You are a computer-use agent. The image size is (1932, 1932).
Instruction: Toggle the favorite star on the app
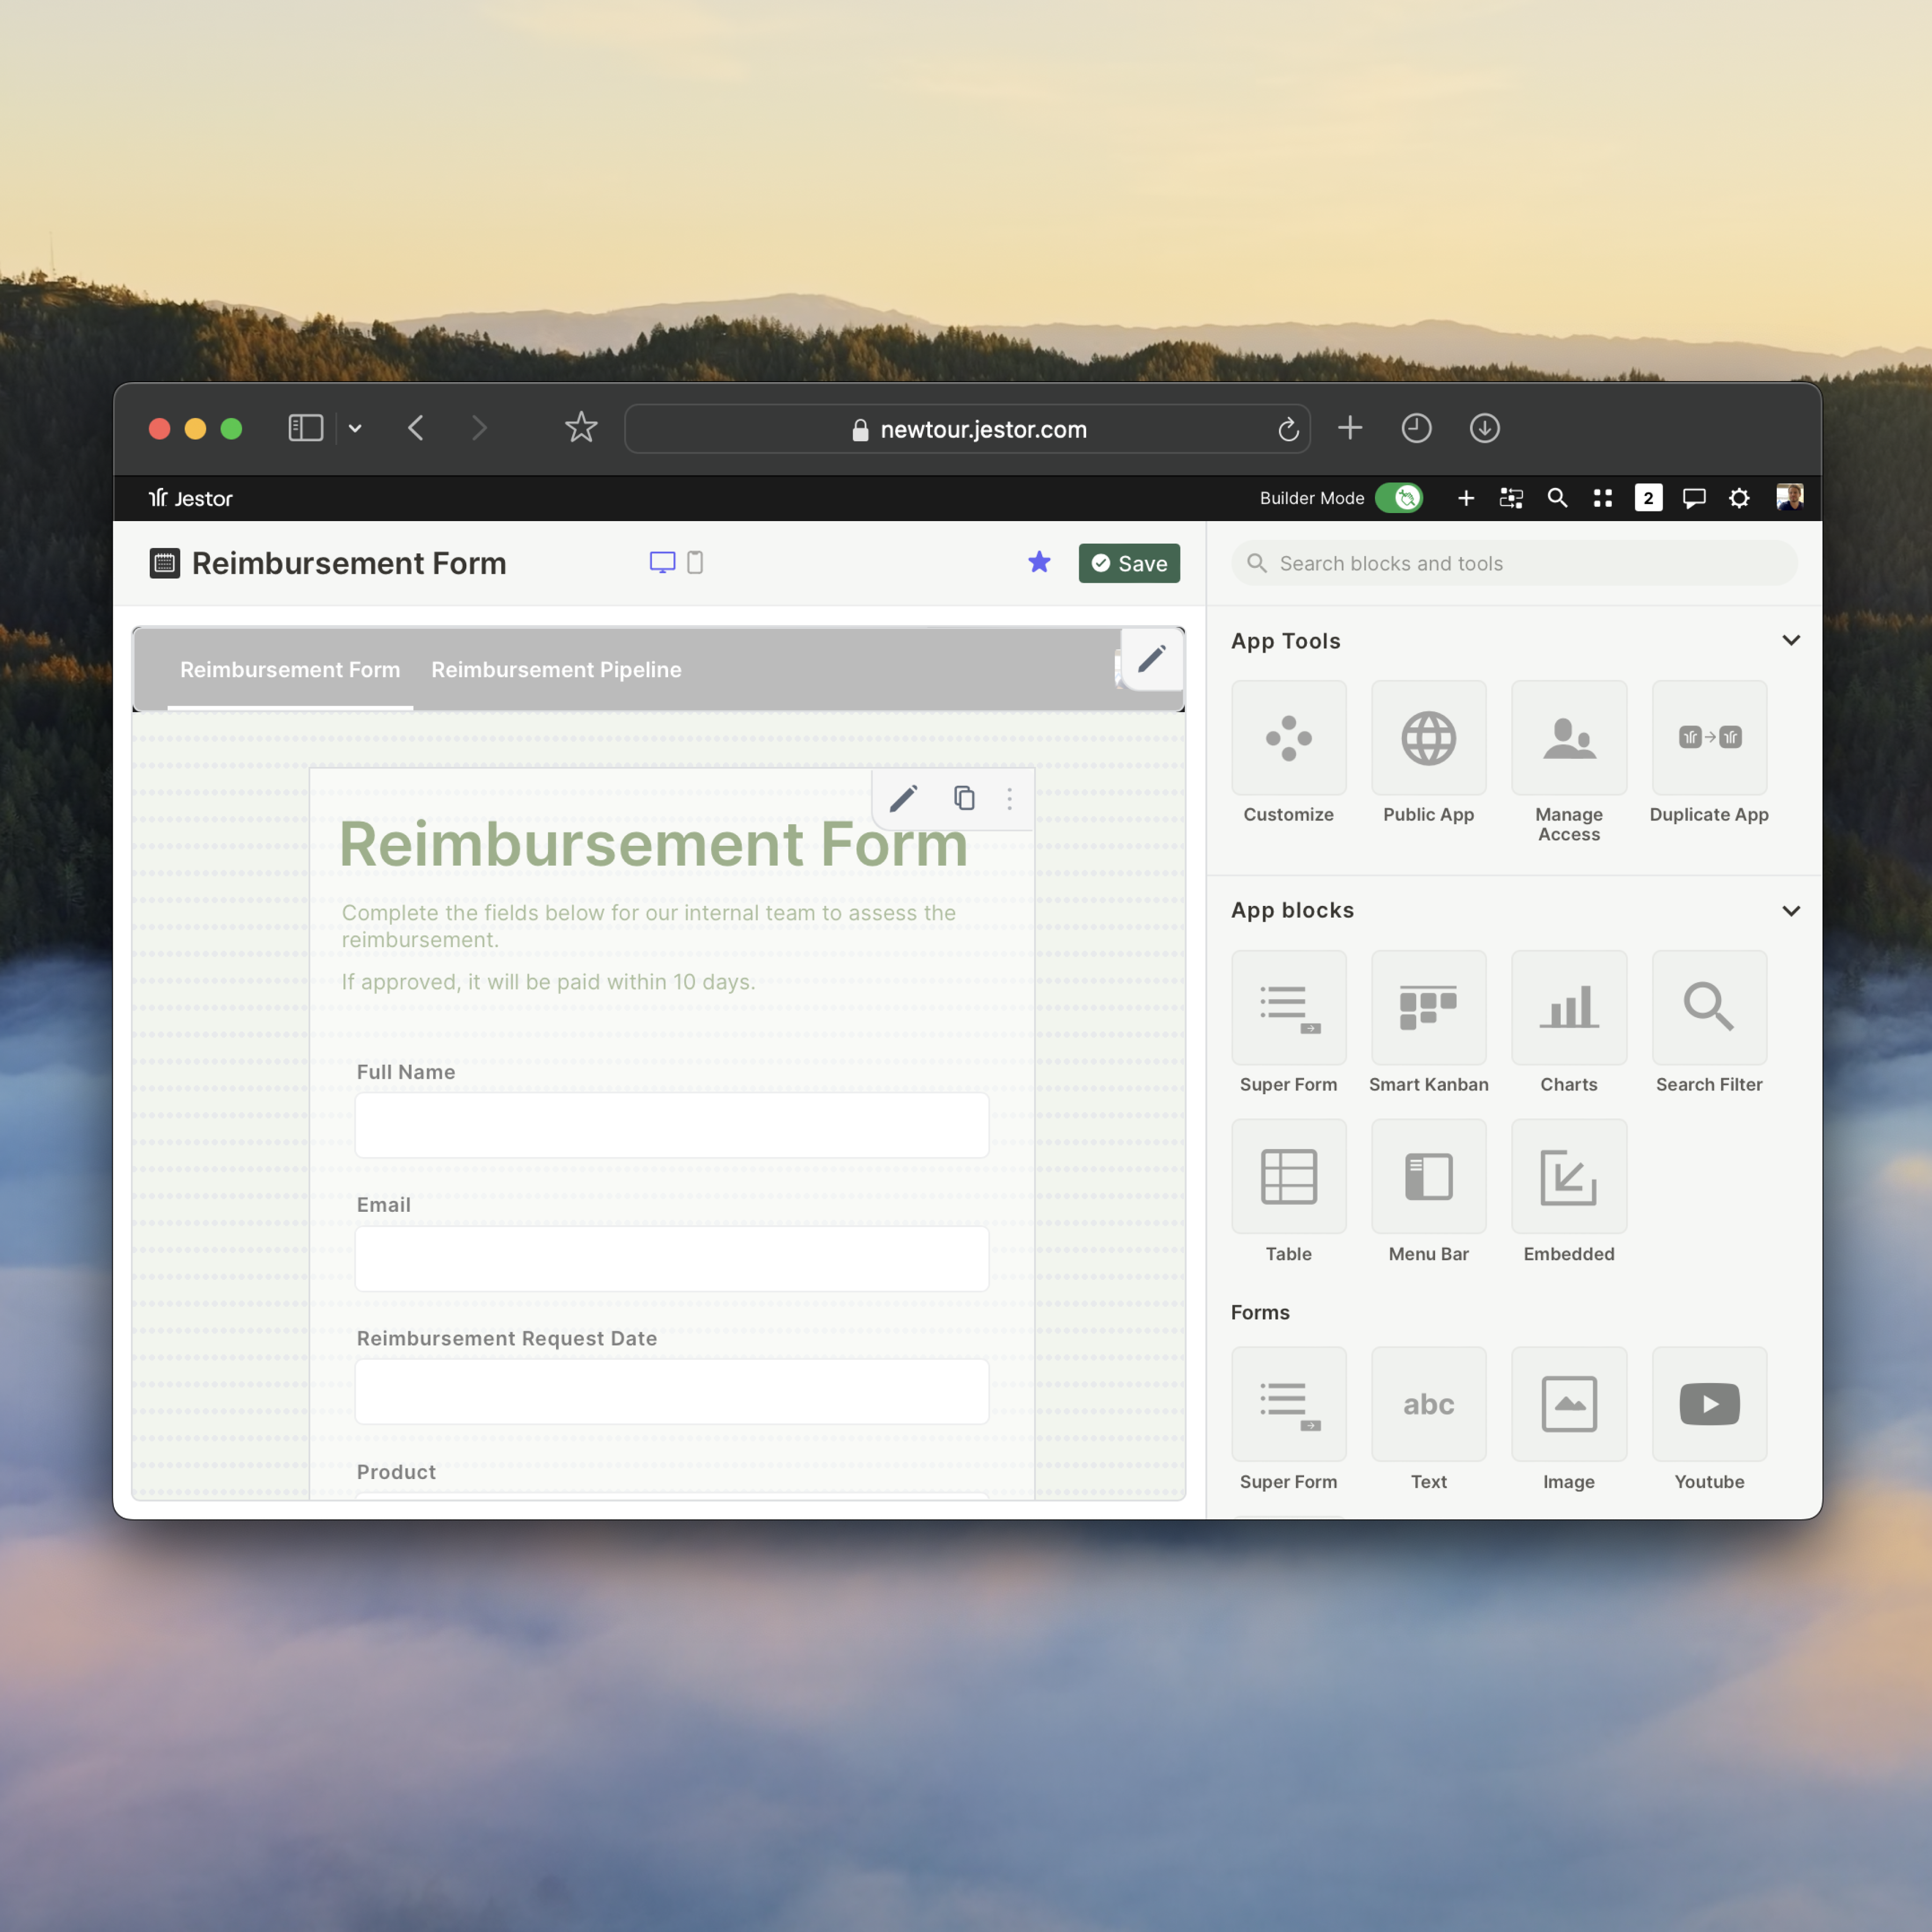[x=1039, y=563]
